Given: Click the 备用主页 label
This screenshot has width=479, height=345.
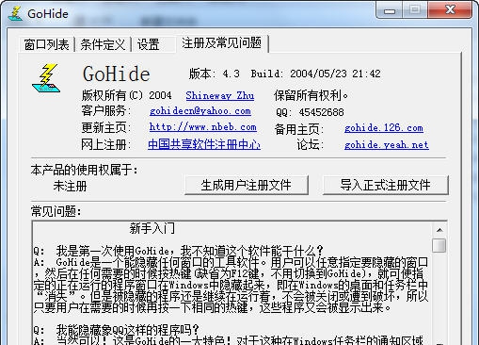Looking at the screenshot, I should 299,129.
